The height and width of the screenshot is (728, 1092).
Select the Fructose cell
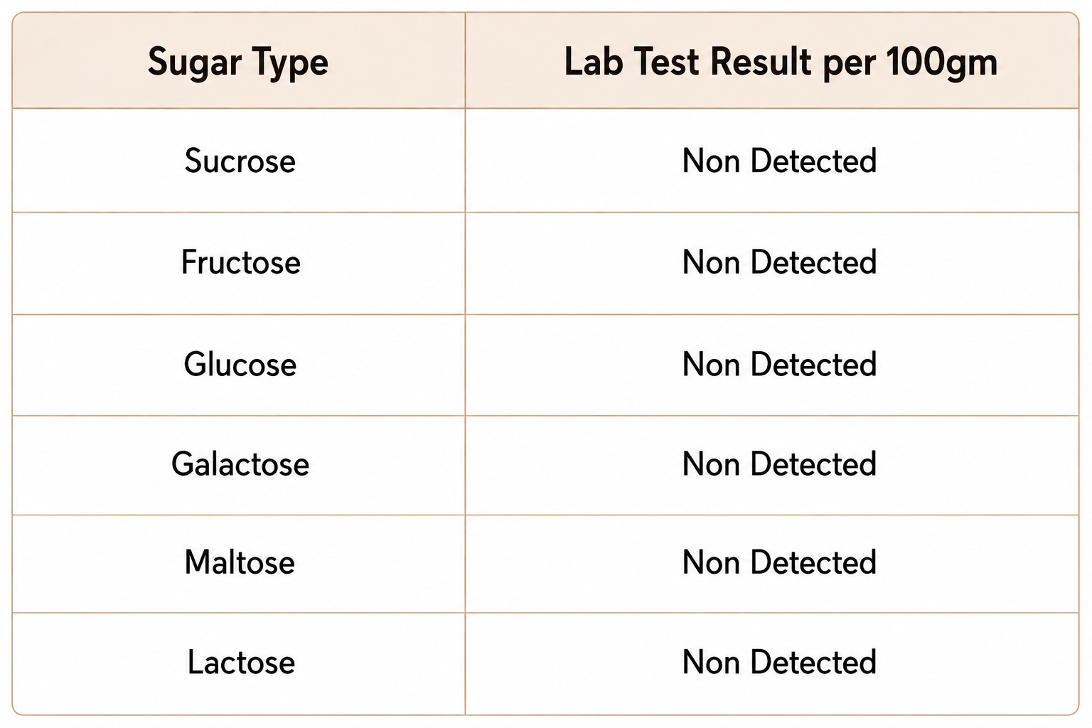(x=240, y=262)
